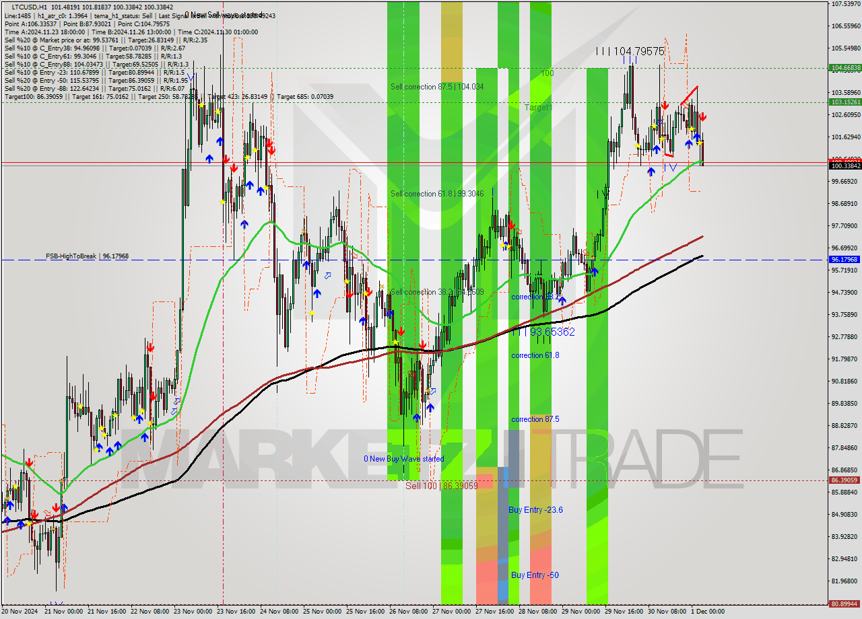Click the blue 'correction 87.5' label

click(x=535, y=419)
